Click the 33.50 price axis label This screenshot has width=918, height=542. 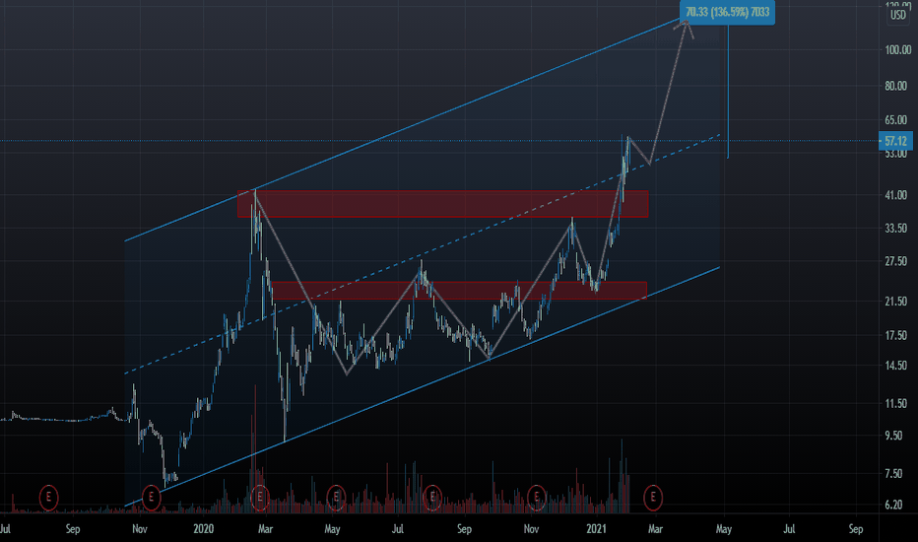pos(896,228)
